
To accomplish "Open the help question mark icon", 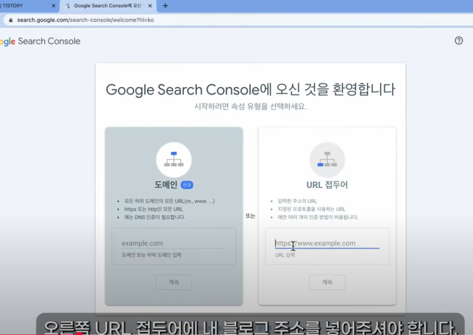I will pos(458,41).
